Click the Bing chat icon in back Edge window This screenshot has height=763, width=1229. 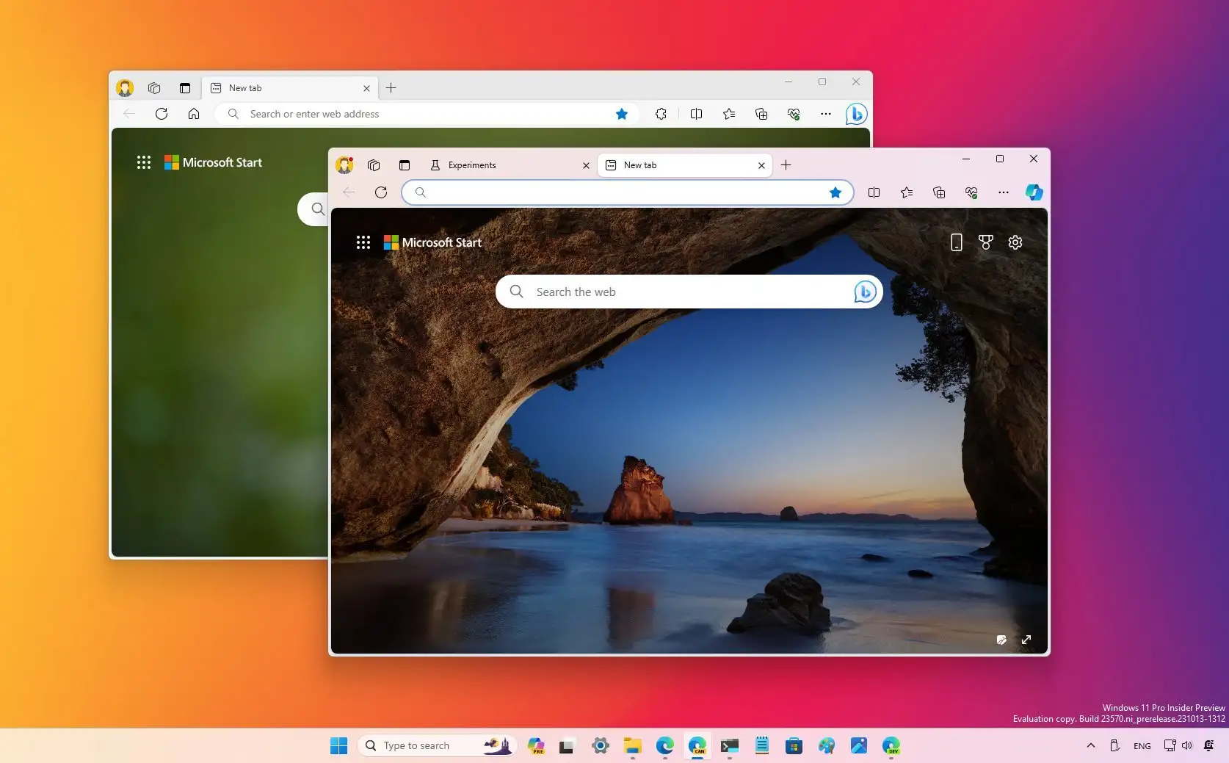[856, 114]
